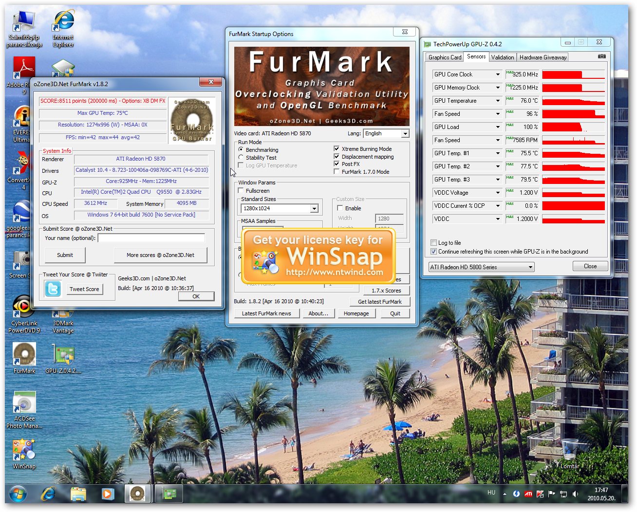Open the GPU Temp. #3 sensor dropdown

click(467, 180)
